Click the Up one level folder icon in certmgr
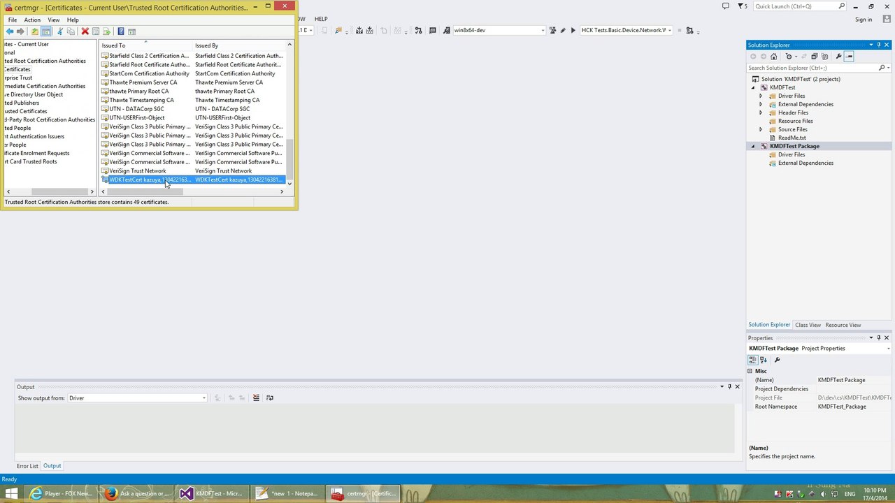The image size is (895, 503). point(35,31)
